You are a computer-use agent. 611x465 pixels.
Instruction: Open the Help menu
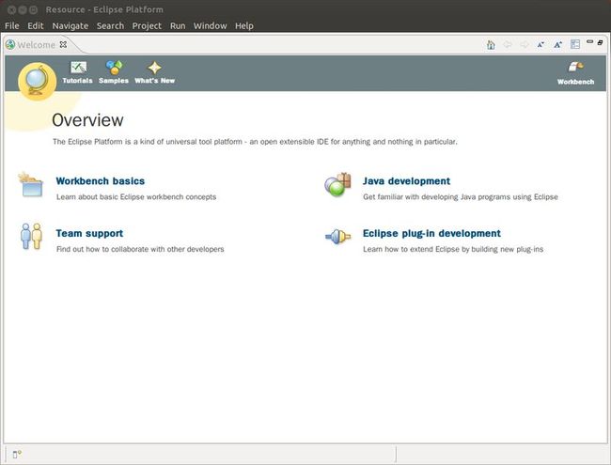(244, 25)
